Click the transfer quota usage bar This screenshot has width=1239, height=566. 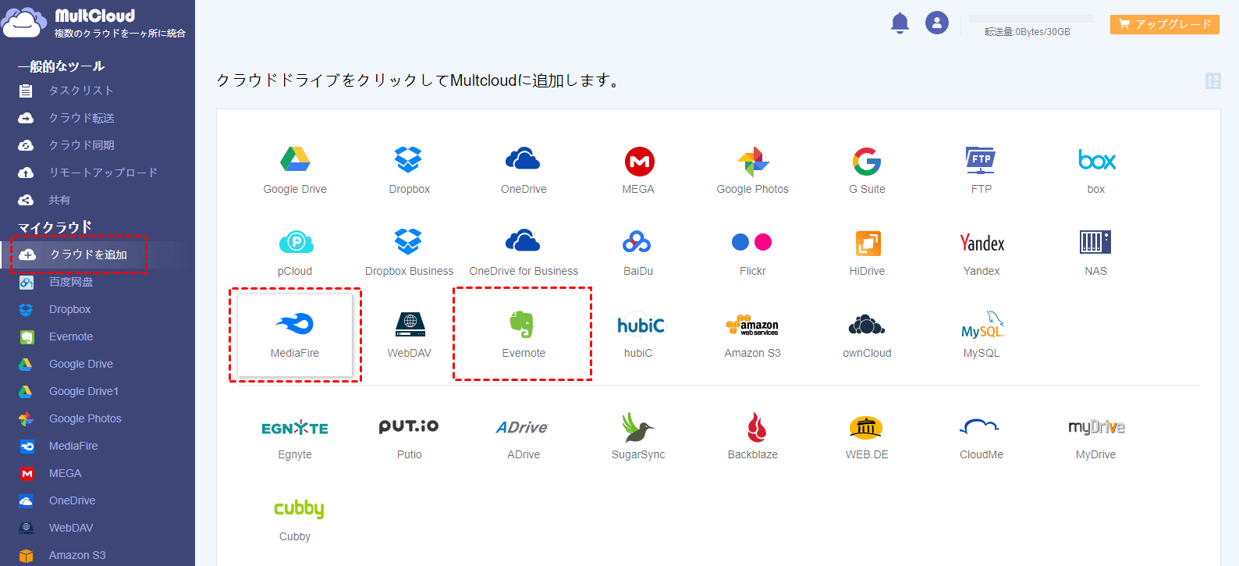[1031, 19]
